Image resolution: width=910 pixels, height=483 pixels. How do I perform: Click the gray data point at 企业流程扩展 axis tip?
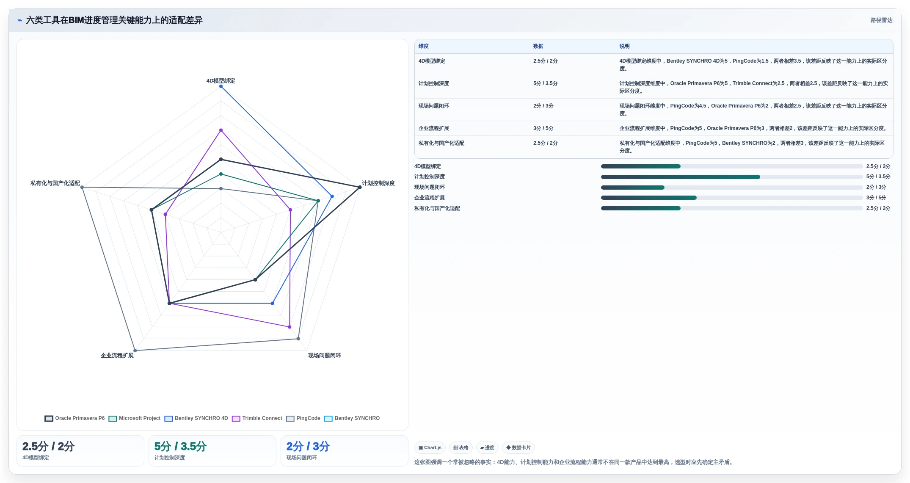pyautogui.click(x=135, y=351)
